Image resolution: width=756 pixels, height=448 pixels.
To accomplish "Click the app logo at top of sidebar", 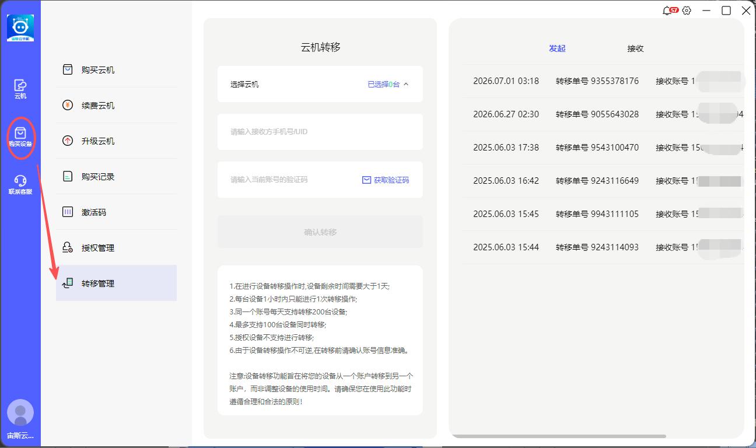I will [20, 28].
